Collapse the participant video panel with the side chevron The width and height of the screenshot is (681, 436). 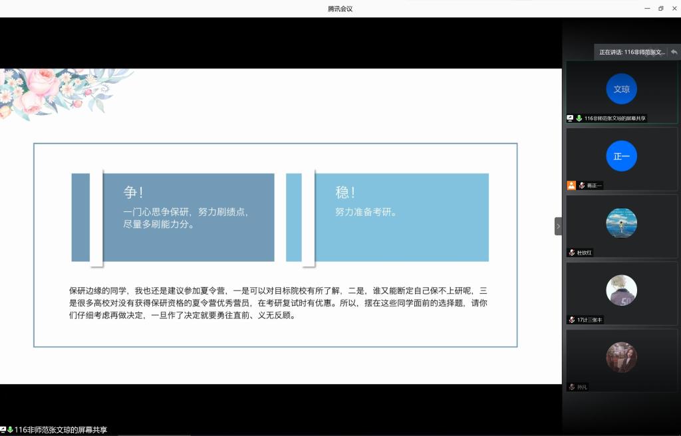(x=558, y=226)
